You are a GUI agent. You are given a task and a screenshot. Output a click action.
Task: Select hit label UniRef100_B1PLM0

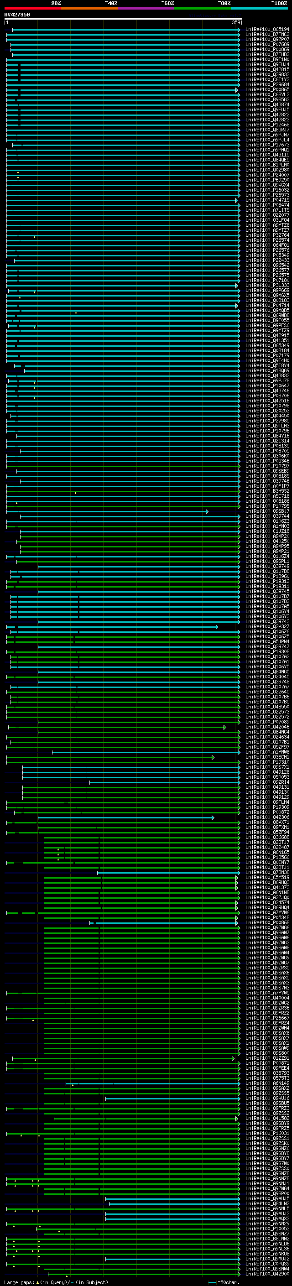coord(267,165)
